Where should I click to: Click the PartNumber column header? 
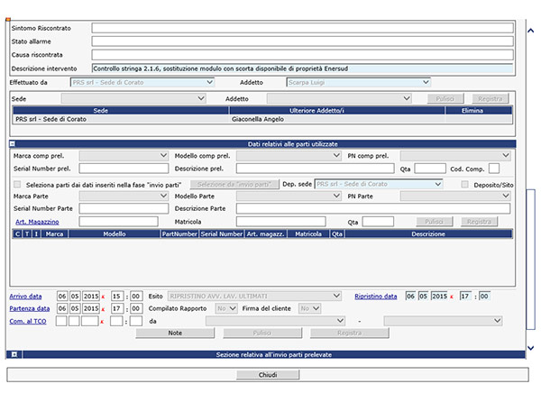click(x=179, y=234)
